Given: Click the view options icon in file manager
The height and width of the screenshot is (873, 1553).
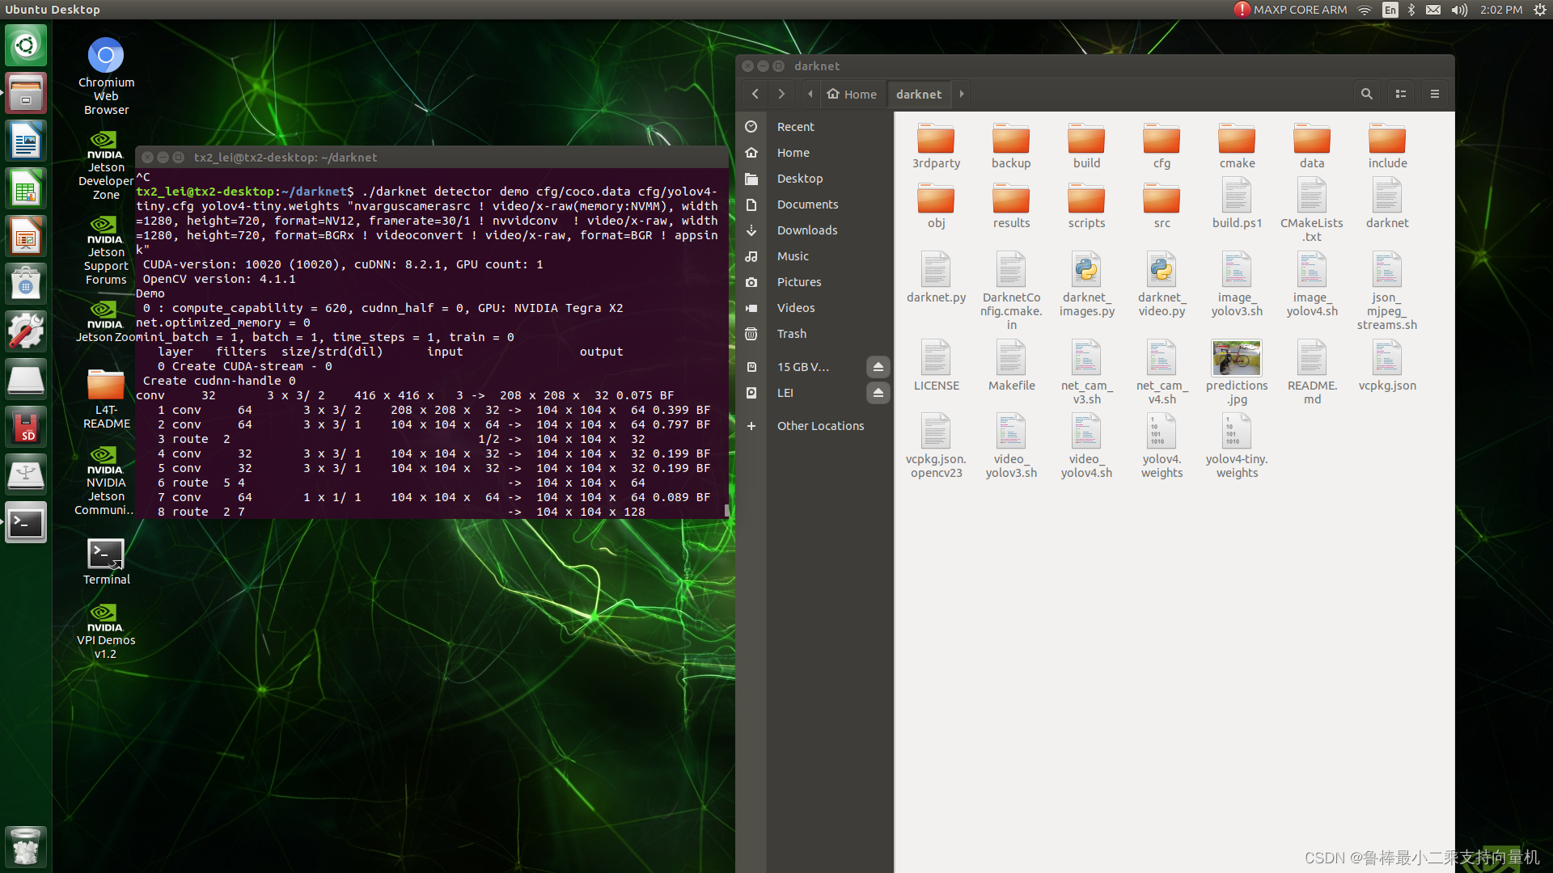Looking at the screenshot, I should [x=1400, y=94].
